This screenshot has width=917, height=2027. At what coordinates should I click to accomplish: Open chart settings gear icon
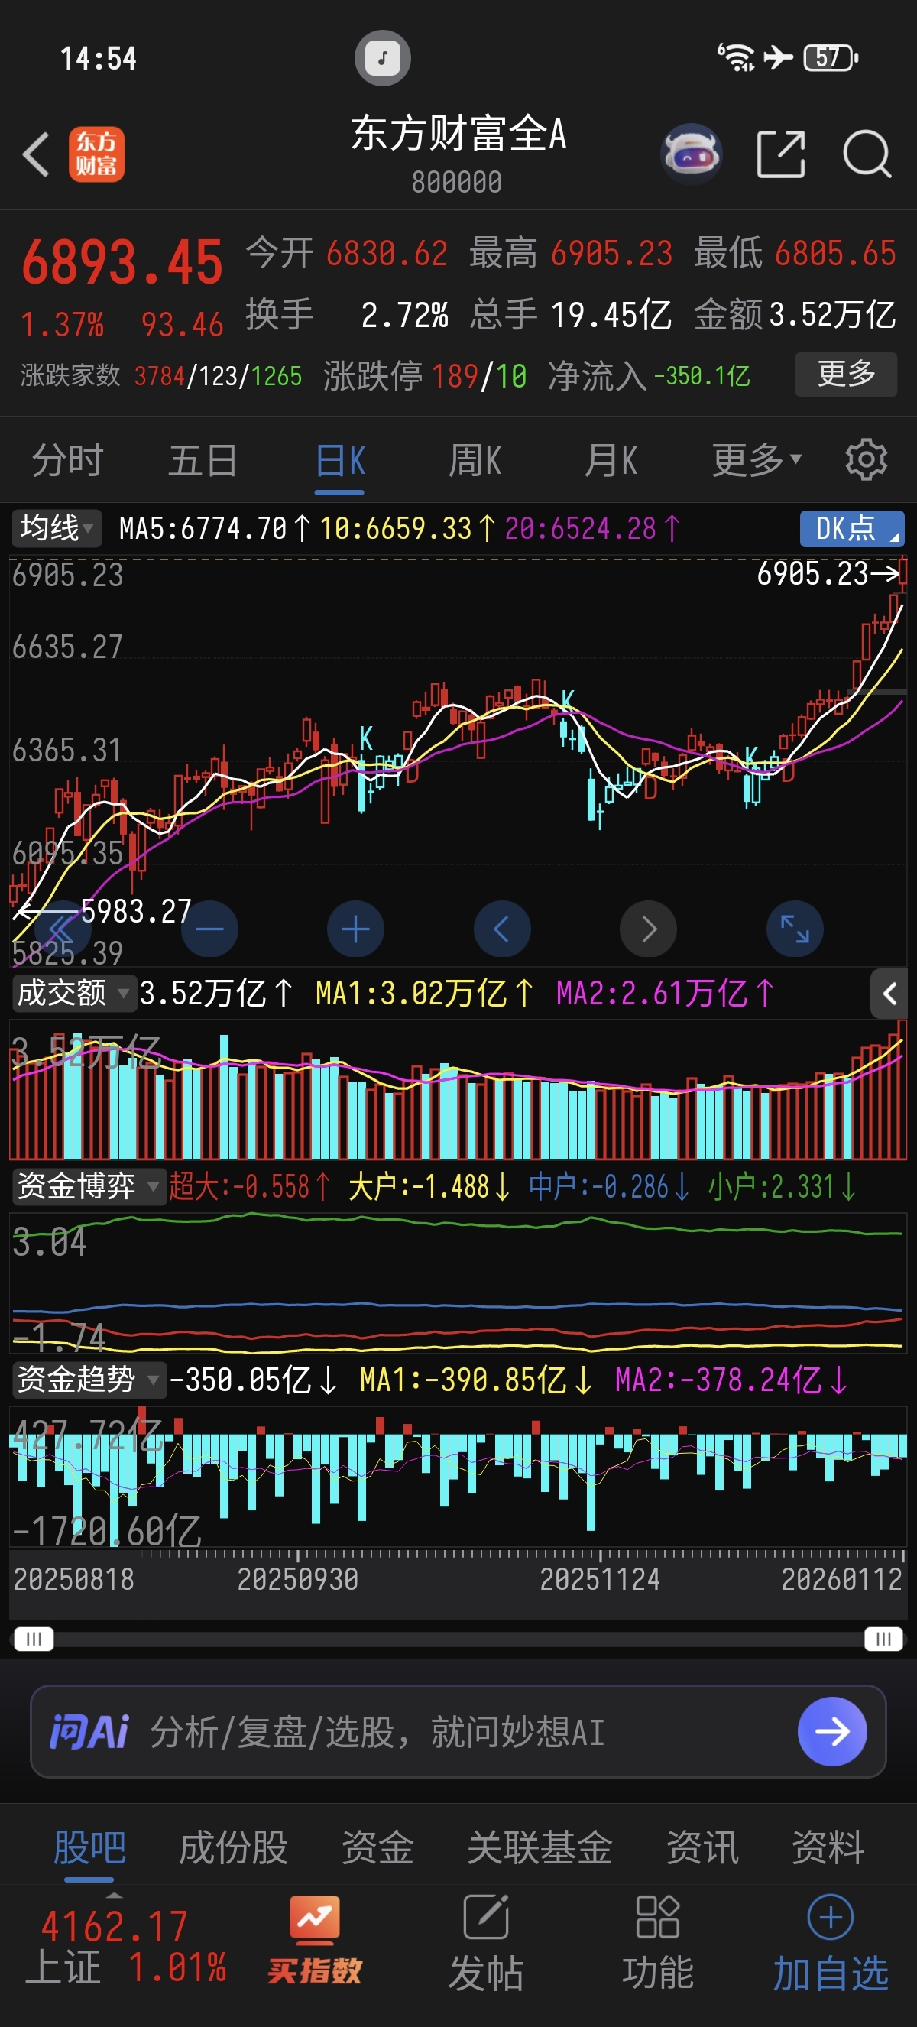(x=866, y=459)
